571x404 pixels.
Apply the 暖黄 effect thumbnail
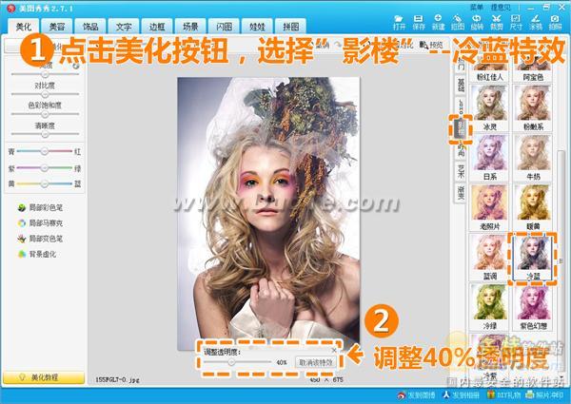[x=533, y=207]
